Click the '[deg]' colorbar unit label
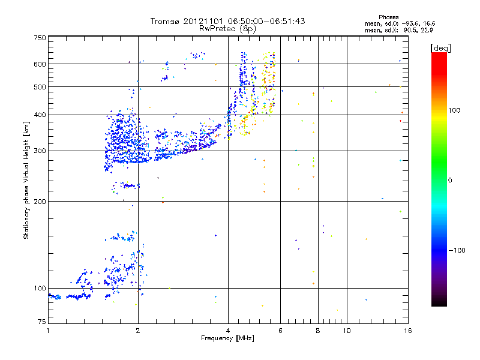Screen dimensions: 480x360 tap(440, 48)
